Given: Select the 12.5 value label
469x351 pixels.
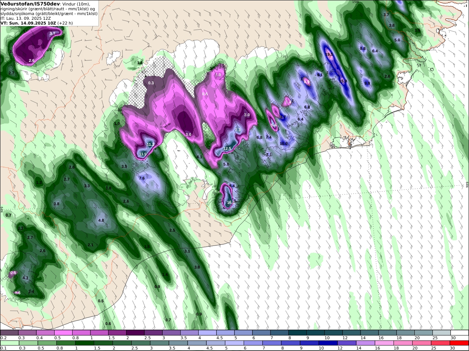Looking at the screenshot, I should (x=227, y=148).
